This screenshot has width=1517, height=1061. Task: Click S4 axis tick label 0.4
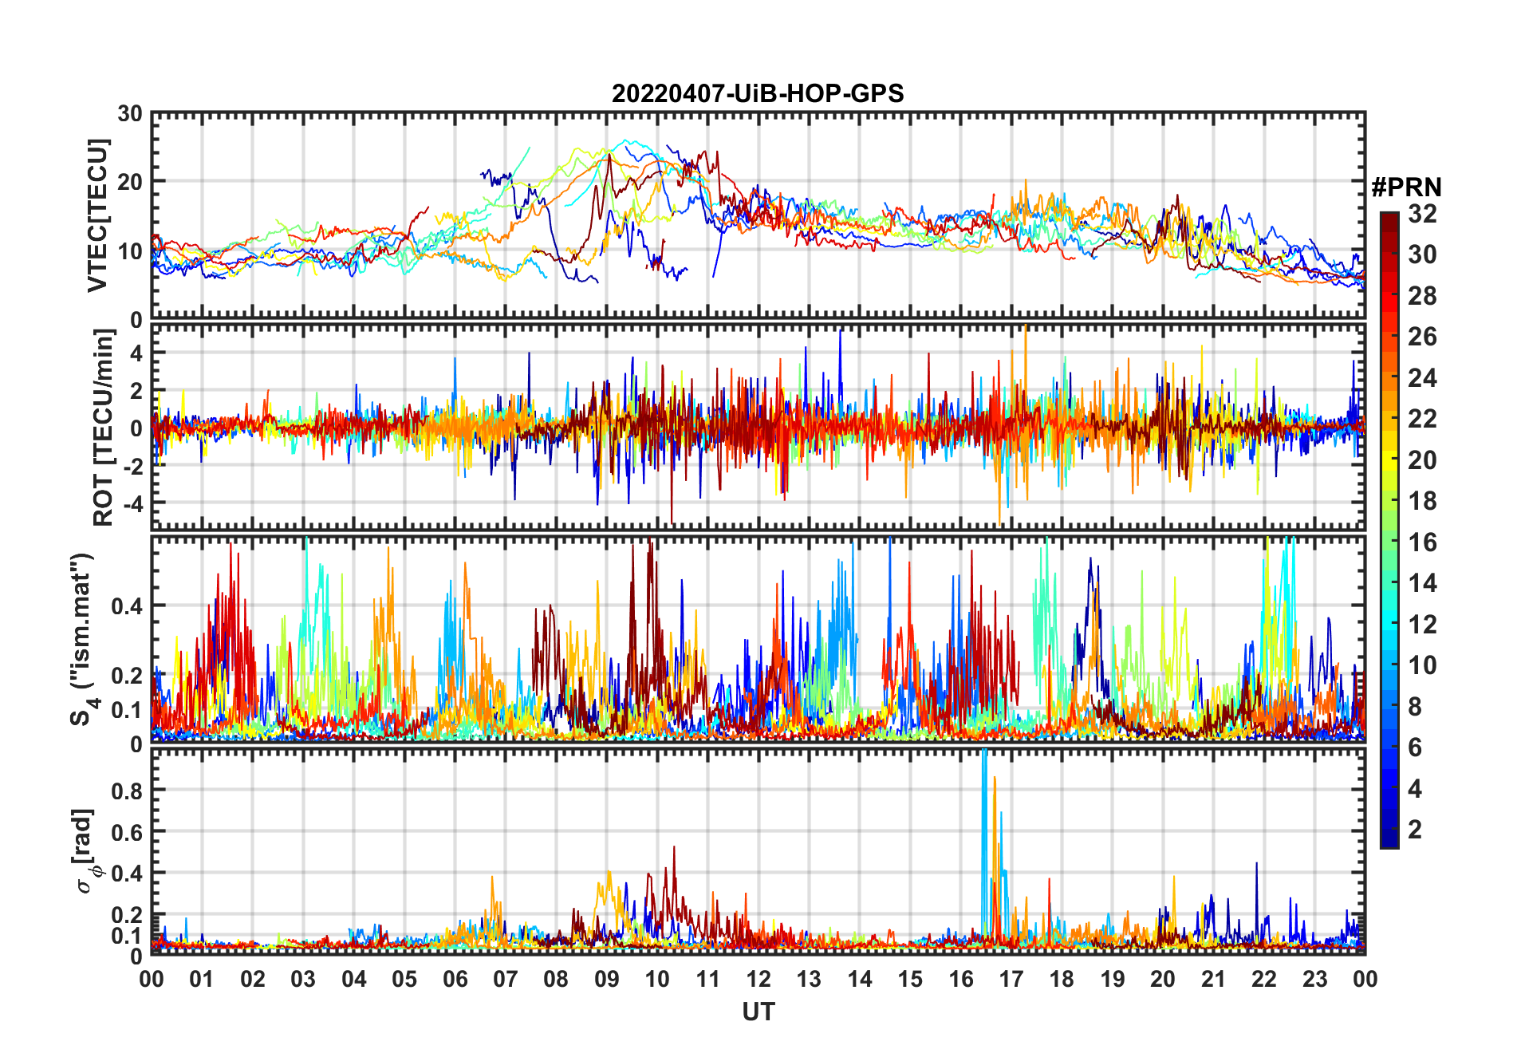tap(128, 606)
